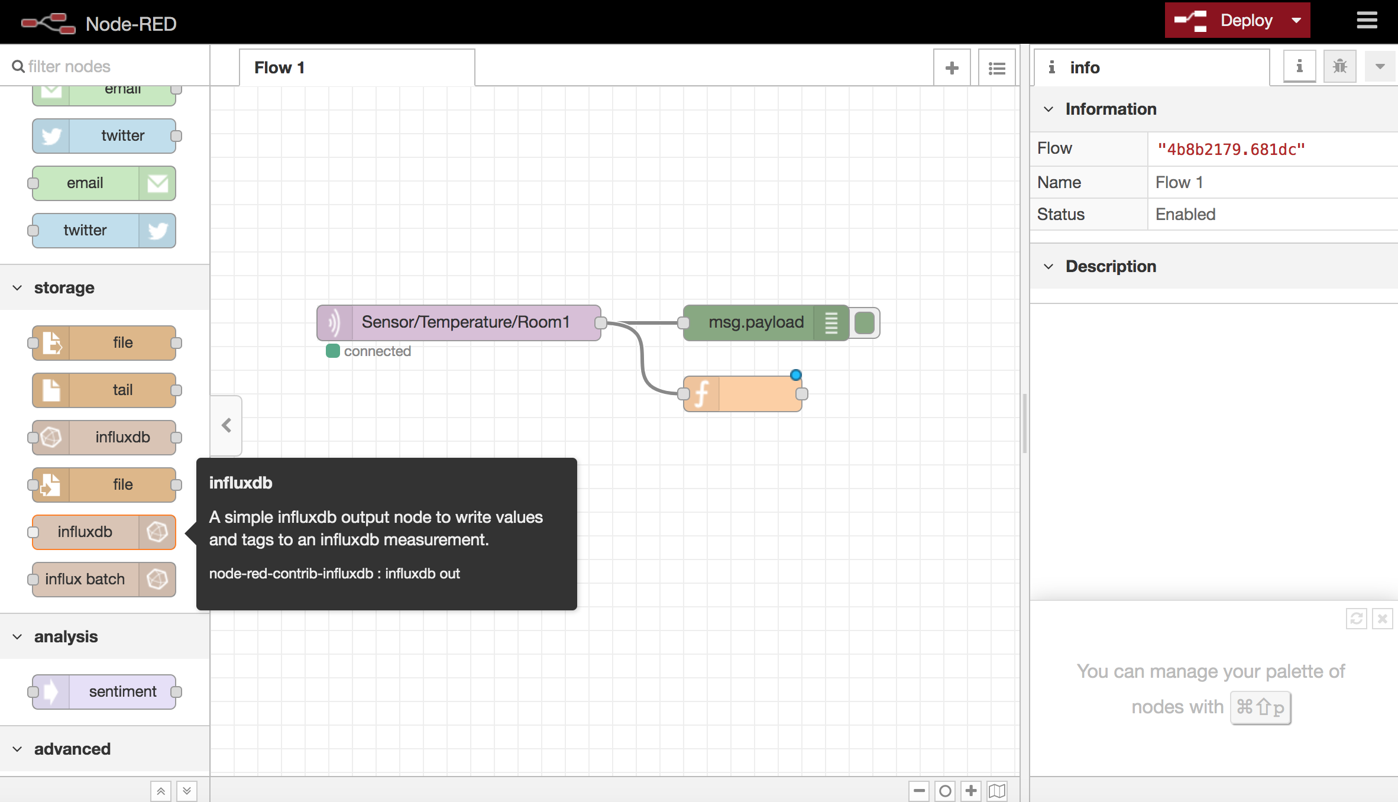The height and width of the screenshot is (802, 1398).
Task: Select the unnamed function node
Action: (x=743, y=394)
